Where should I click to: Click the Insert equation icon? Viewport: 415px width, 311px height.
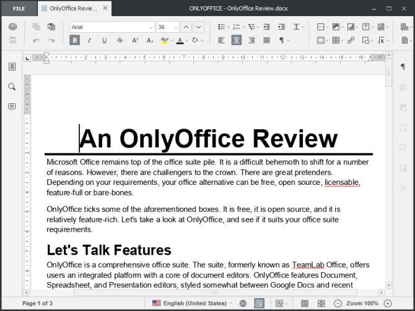[x=381, y=40]
